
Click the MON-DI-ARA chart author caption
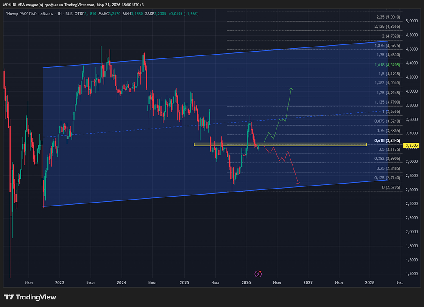pos(73,5)
